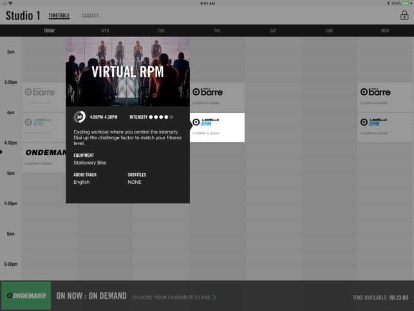Click the 4:00PM-4:30PM time in popup
The width and height of the screenshot is (414, 311).
(104, 117)
